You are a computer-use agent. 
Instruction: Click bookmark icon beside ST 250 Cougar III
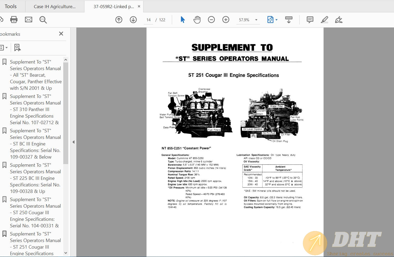[x=4, y=200]
